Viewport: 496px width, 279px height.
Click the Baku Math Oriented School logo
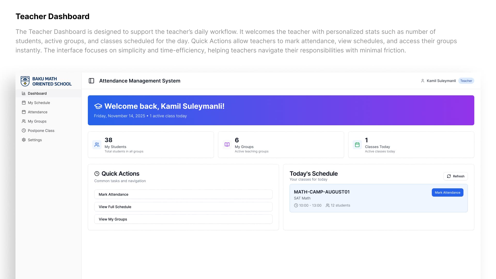(25, 81)
